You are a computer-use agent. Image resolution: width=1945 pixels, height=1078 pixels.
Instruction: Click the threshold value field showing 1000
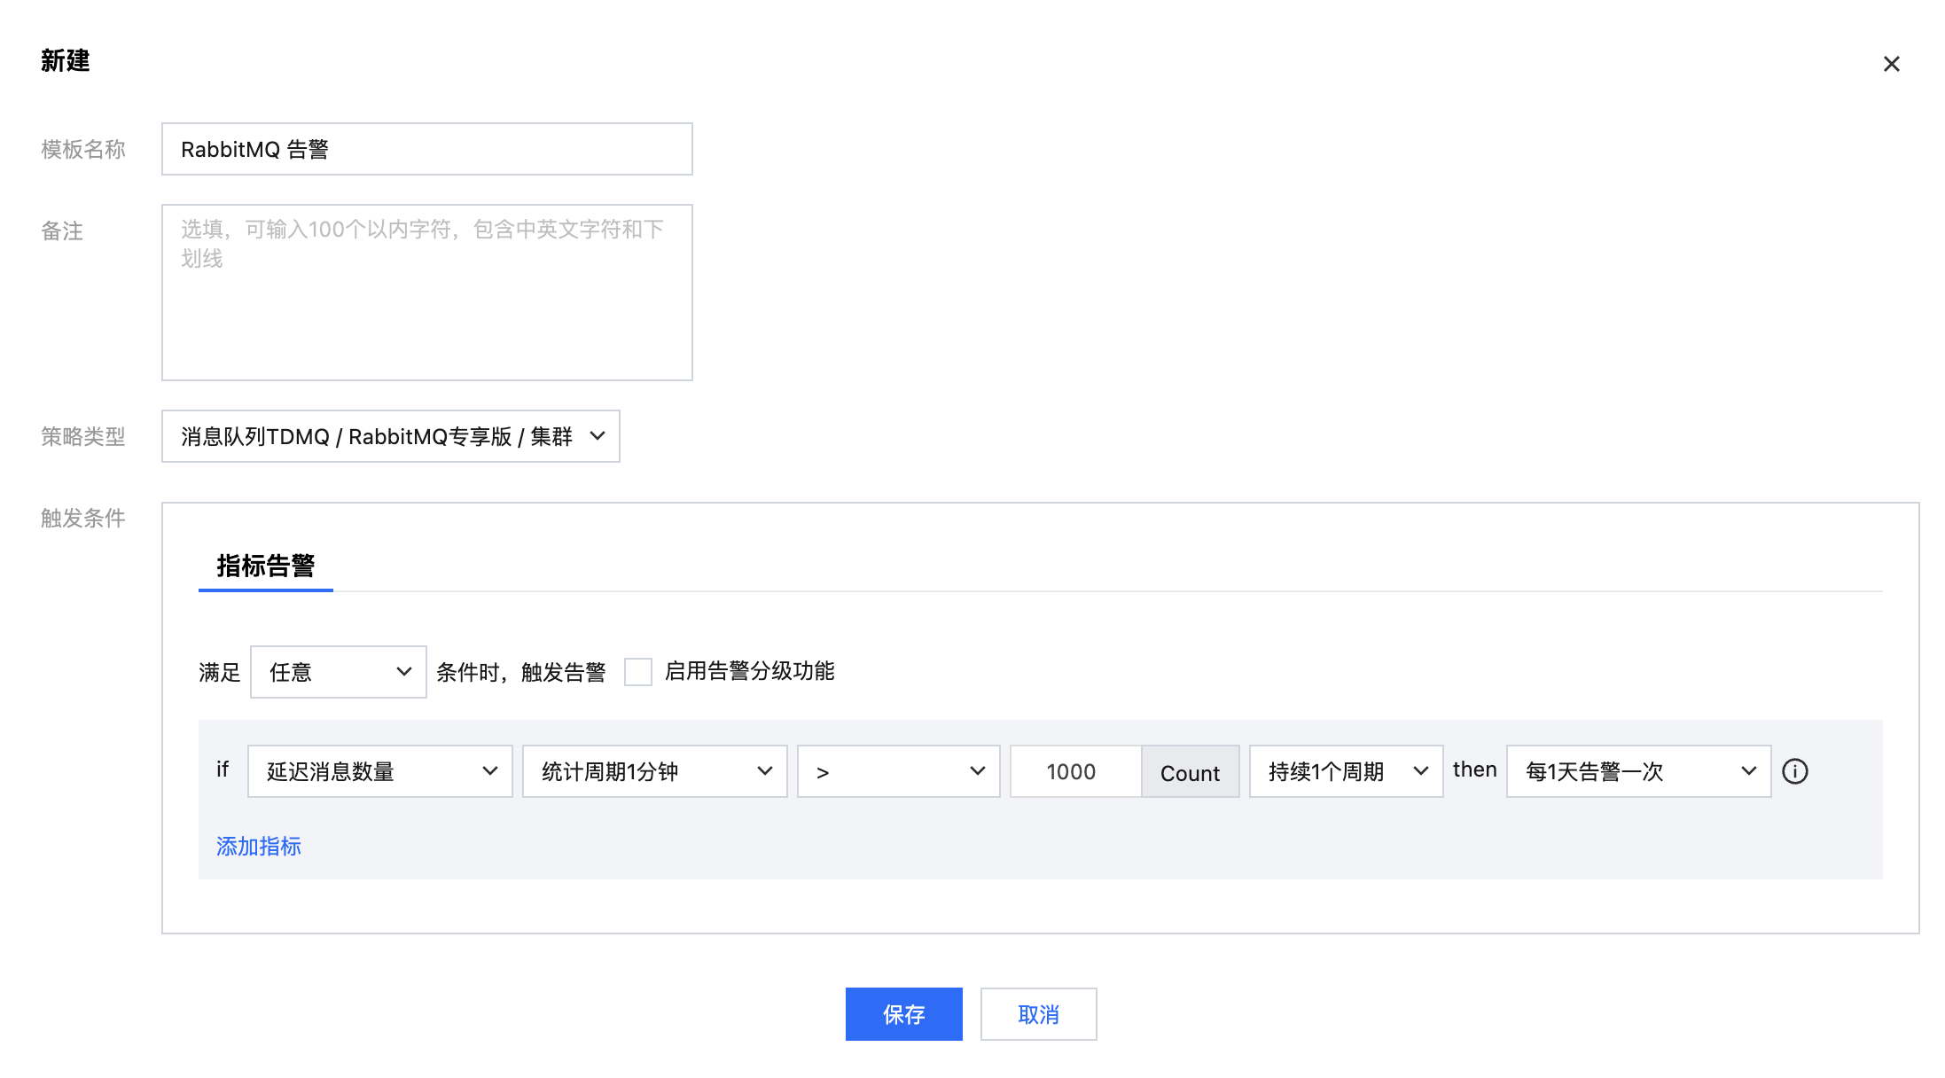(1074, 771)
